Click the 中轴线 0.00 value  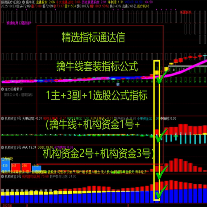pos(168,118)
